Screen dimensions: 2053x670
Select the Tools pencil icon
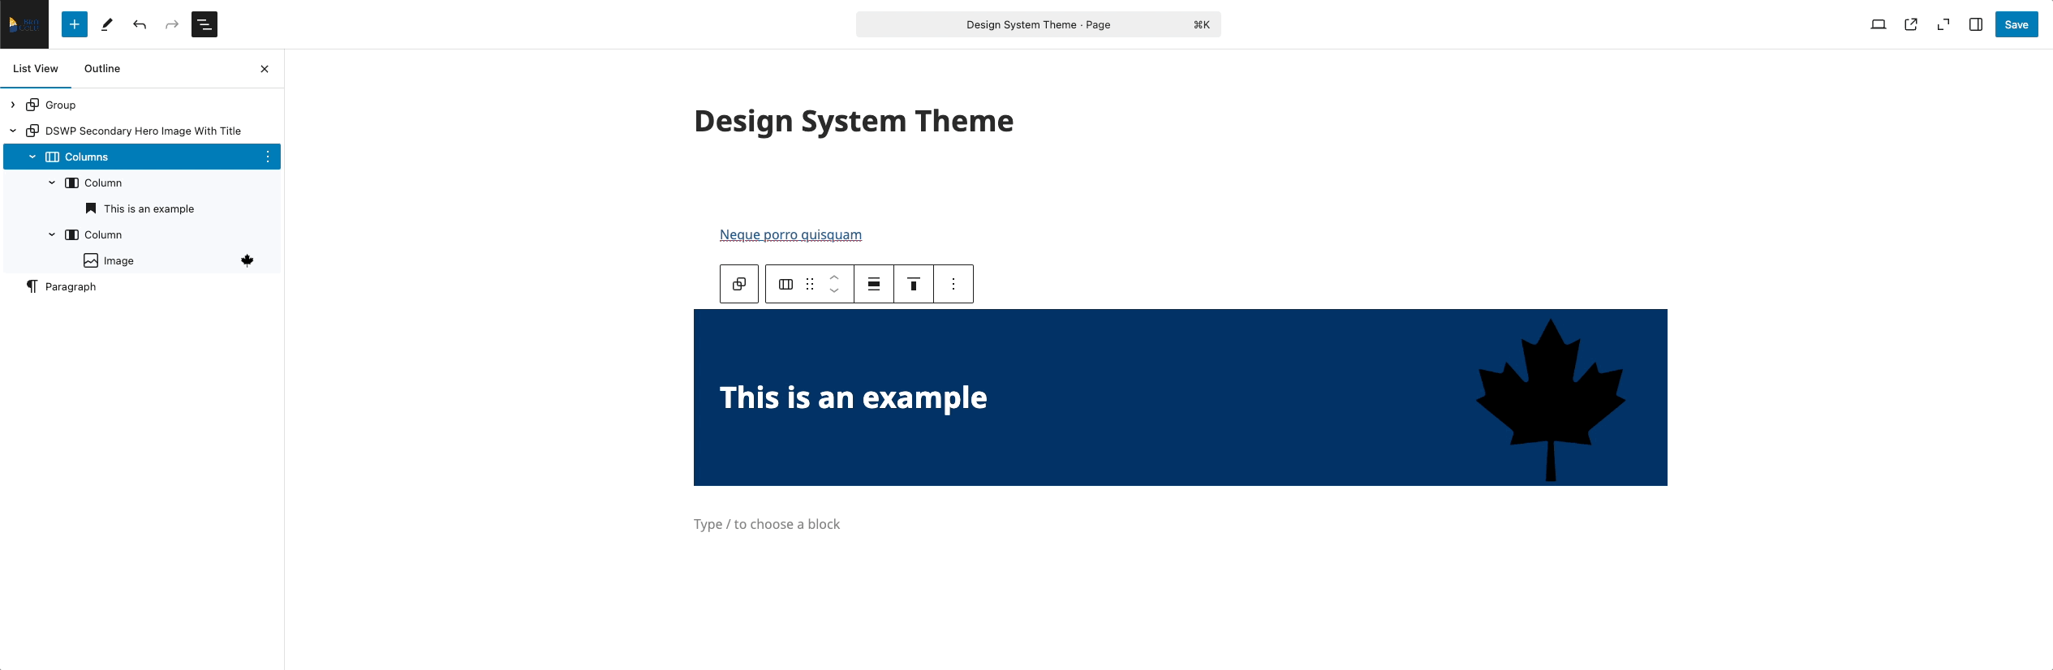click(x=107, y=24)
